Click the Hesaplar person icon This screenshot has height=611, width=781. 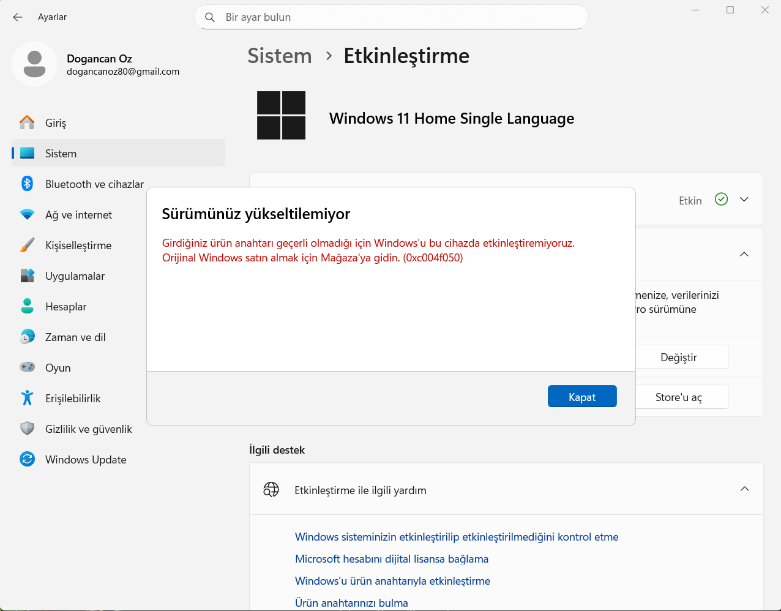click(27, 306)
